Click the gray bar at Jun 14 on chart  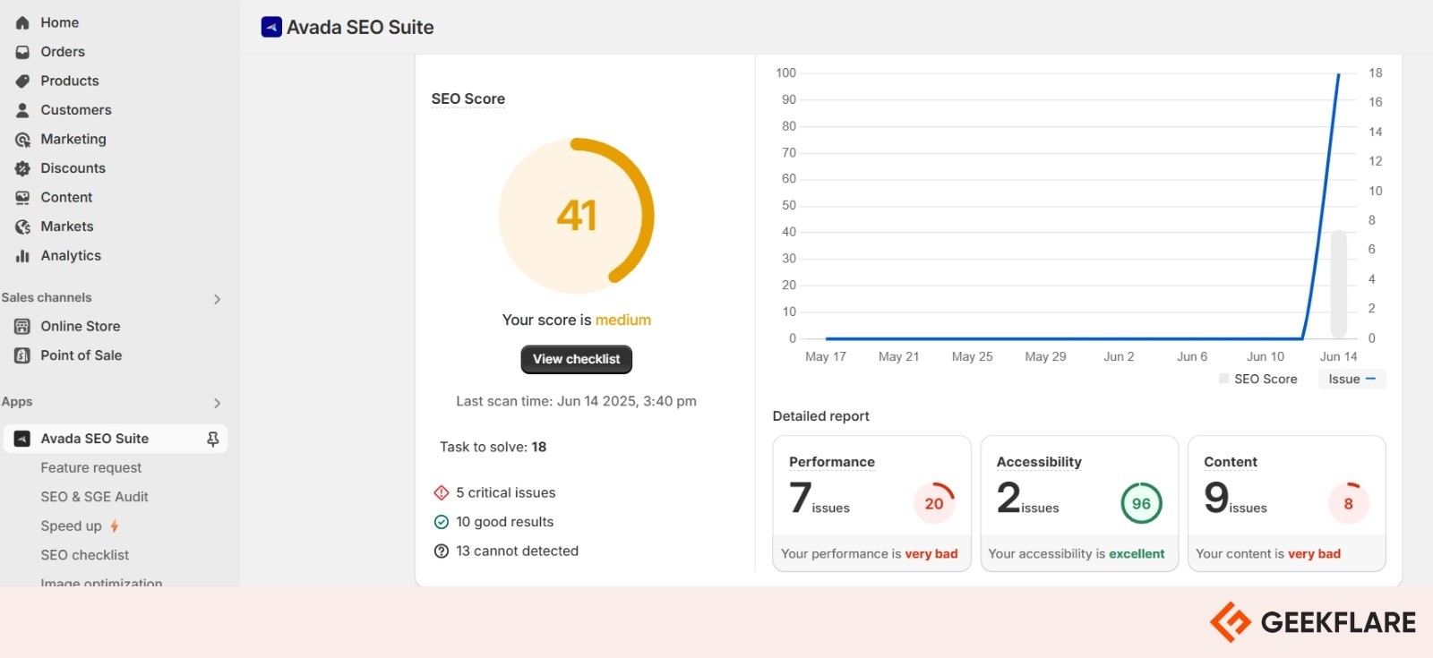1339,285
